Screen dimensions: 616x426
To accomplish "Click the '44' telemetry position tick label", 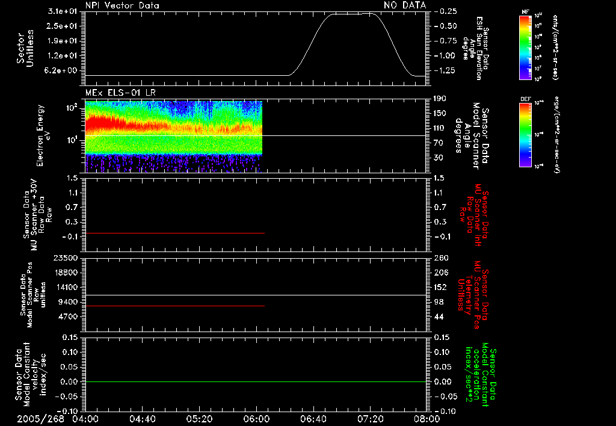I will click(439, 316).
